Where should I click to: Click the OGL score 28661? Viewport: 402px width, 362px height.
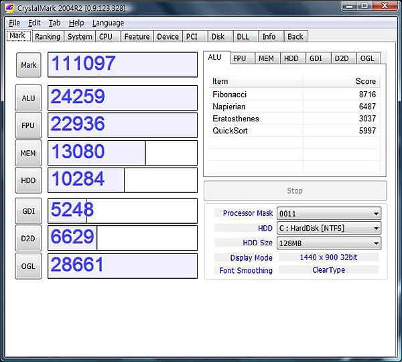(x=123, y=265)
